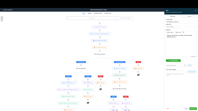The width and height of the screenshot is (198, 111).
Task: Add step under Positive branch
Action: [68, 80]
